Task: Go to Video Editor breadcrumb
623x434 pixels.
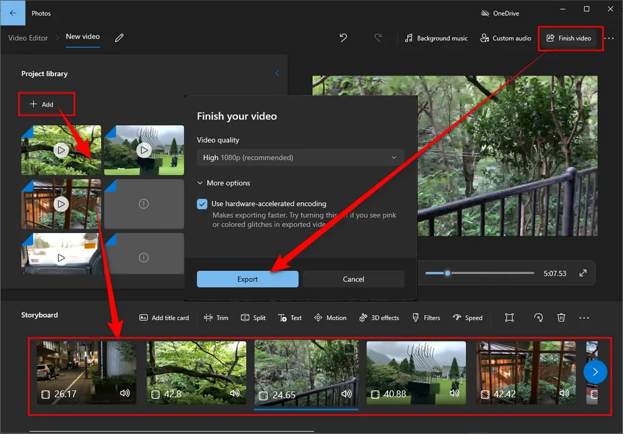Action: coord(28,38)
